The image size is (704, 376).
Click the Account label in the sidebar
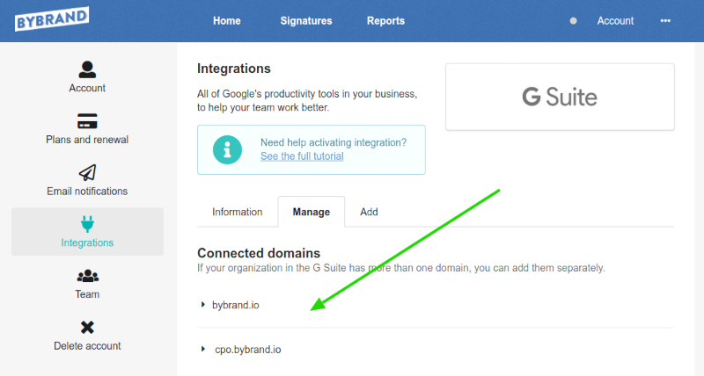(87, 88)
